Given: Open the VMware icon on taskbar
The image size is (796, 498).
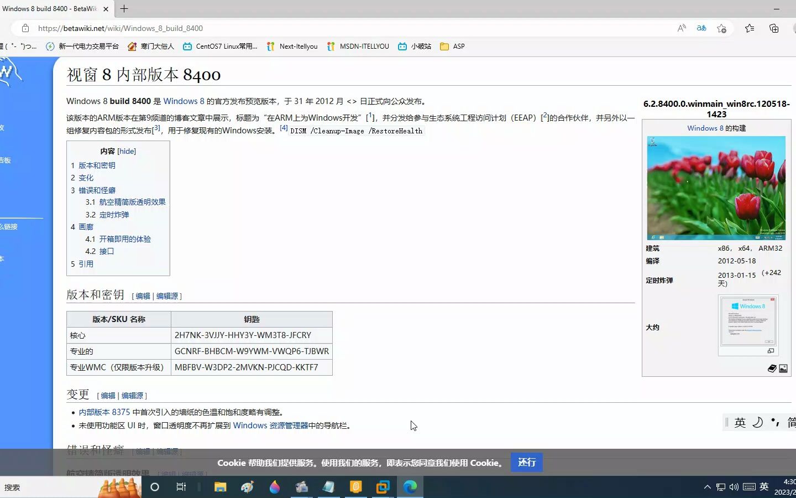Looking at the screenshot, I should point(383,487).
